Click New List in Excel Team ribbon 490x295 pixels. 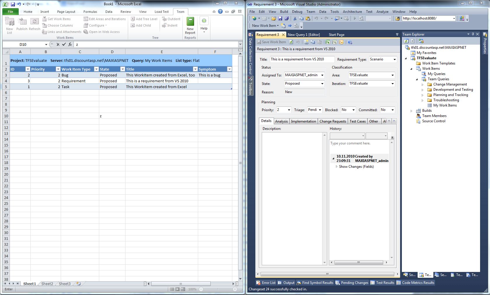[x=9, y=26]
